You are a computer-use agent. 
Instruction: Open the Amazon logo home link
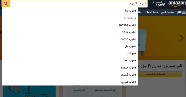177,4
